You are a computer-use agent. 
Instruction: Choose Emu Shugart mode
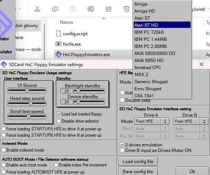162,89
